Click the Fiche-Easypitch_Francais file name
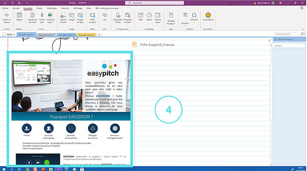The width and height of the screenshot is (307, 171). click(157, 45)
